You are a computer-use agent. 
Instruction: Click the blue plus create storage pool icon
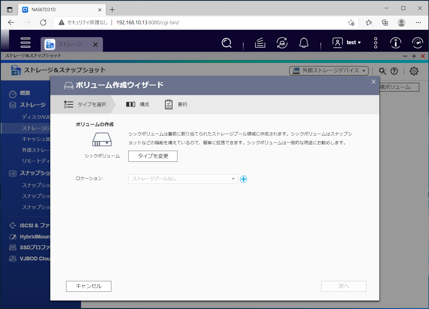pos(244,179)
